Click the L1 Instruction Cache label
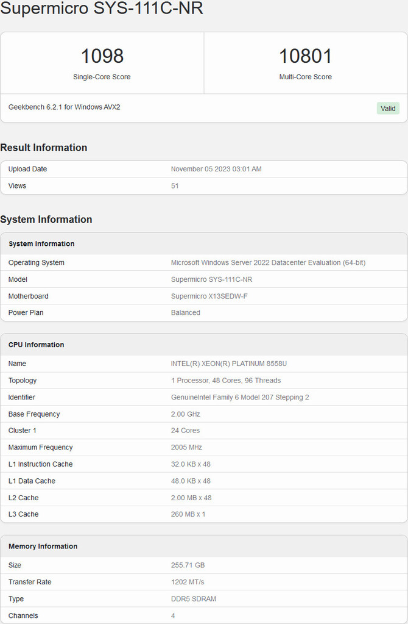This screenshot has width=408, height=624. (x=41, y=464)
